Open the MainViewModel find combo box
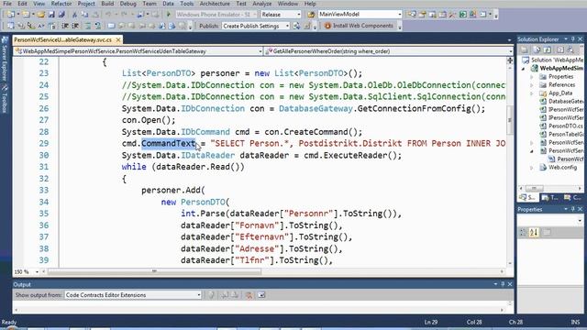587x330 pixels. coord(360,15)
